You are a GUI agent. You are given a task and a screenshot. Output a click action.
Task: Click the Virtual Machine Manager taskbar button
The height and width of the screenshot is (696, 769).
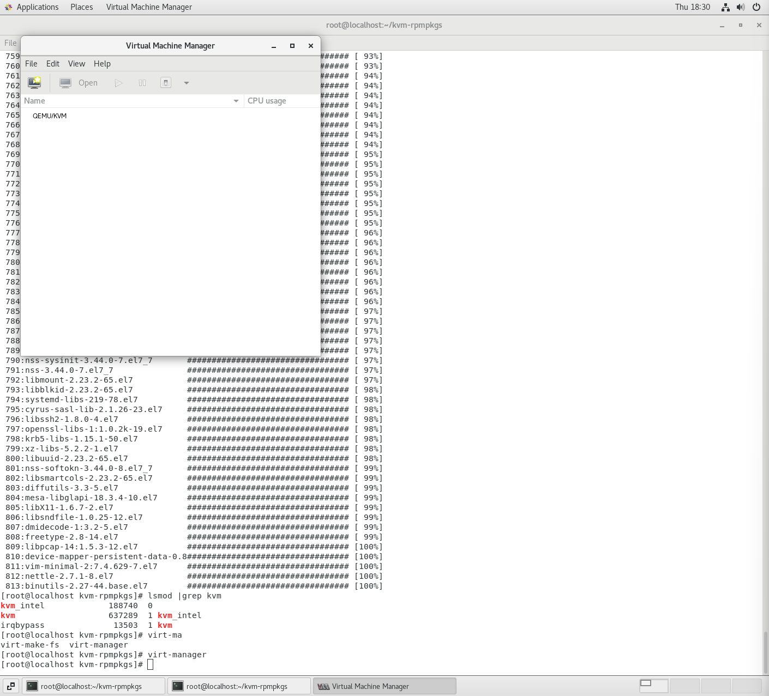click(x=384, y=686)
